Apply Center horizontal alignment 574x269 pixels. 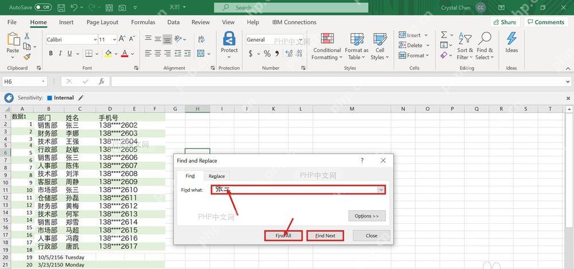tap(158, 53)
